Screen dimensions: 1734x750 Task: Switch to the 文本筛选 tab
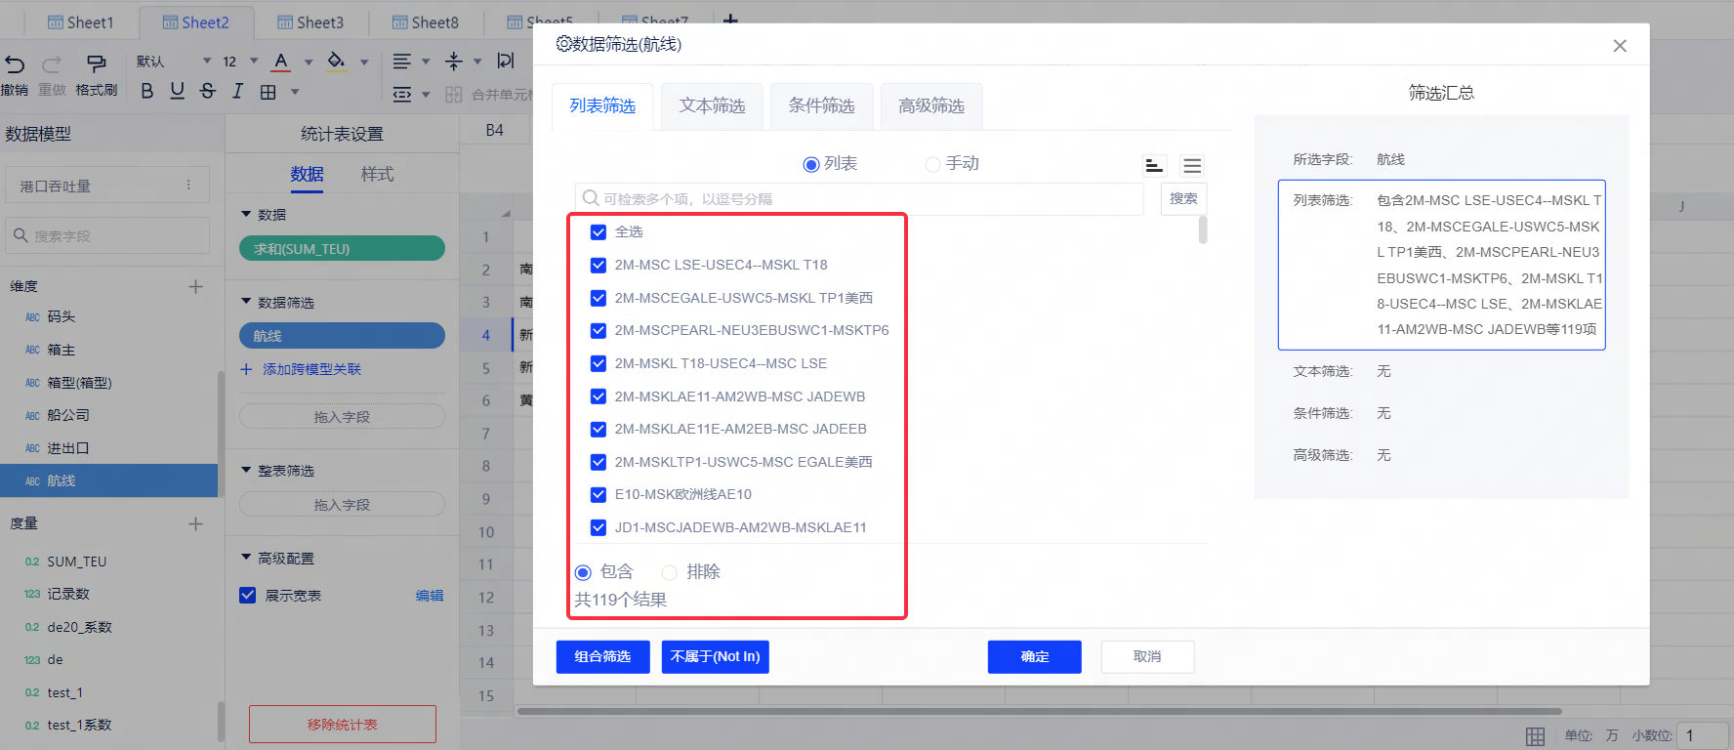click(x=712, y=105)
